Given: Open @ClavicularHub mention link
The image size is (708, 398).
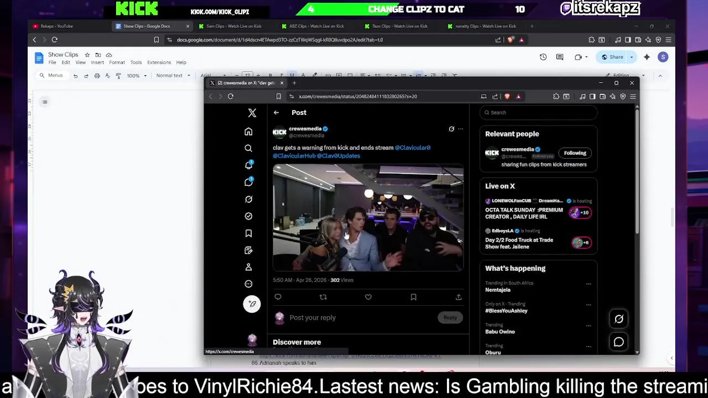Looking at the screenshot, I should 294,156.
